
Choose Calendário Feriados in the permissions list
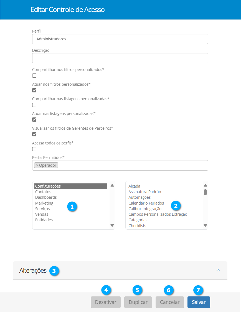click(146, 203)
